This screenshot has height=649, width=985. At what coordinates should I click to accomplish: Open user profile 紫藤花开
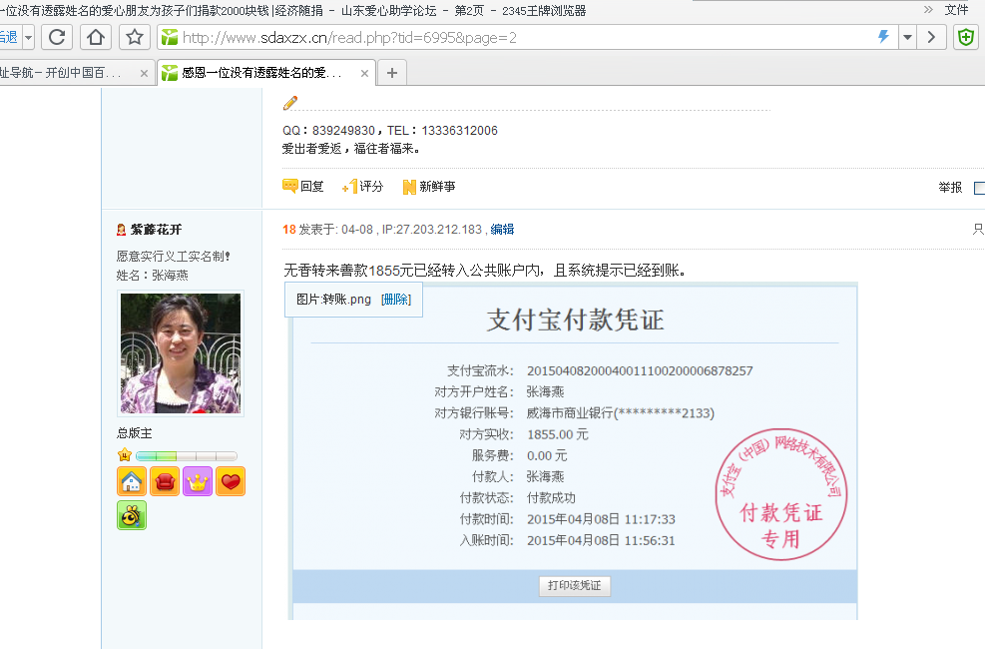[156, 230]
